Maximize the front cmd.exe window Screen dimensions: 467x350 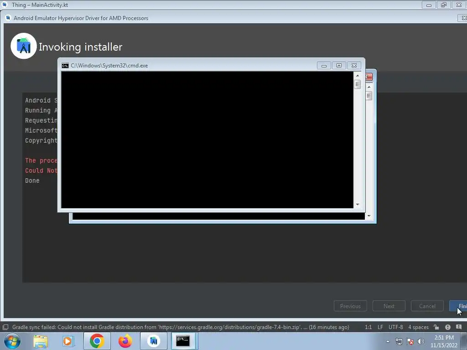(x=339, y=66)
